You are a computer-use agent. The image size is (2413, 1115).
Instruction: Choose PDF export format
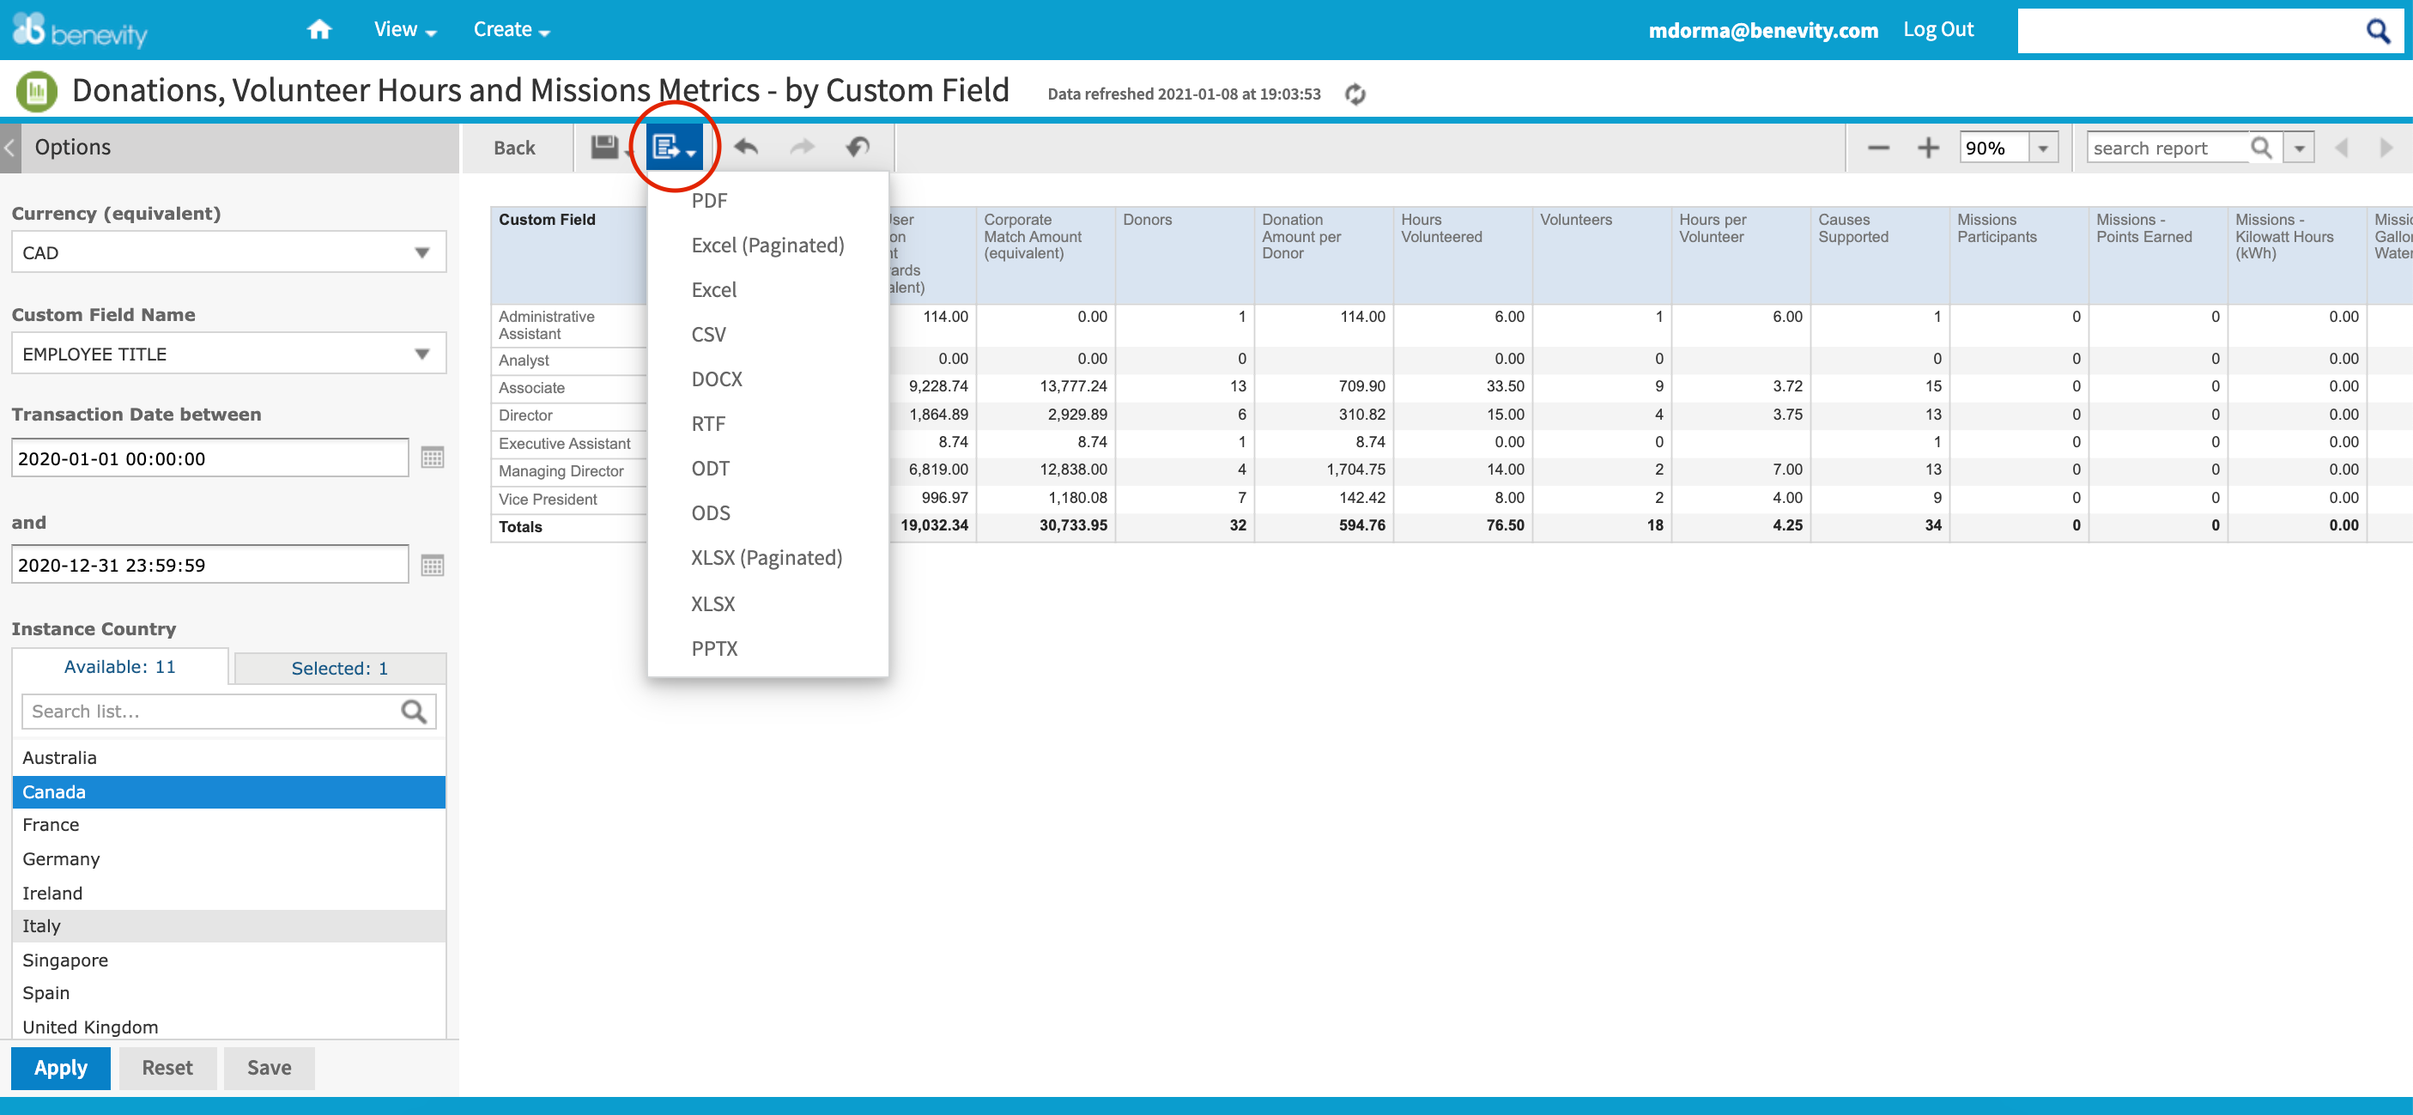[x=709, y=201]
